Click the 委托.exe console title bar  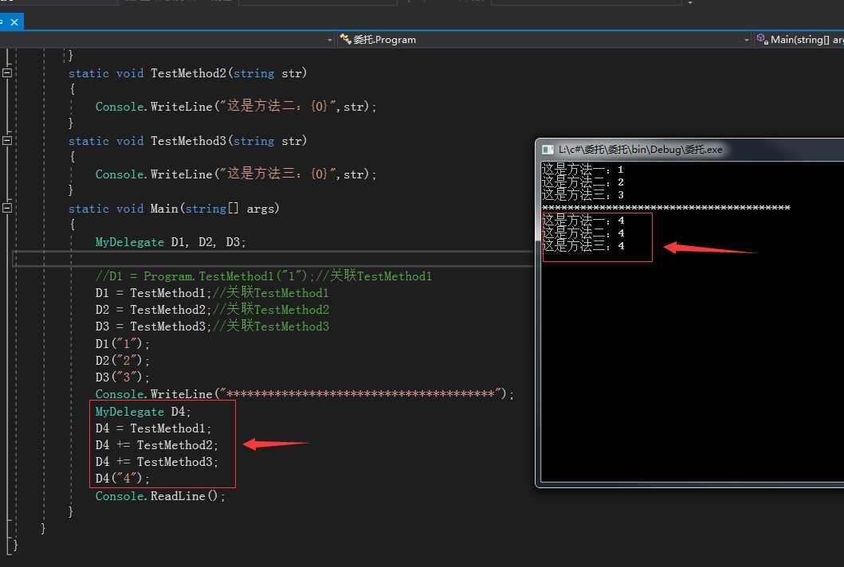pyautogui.click(x=691, y=150)
